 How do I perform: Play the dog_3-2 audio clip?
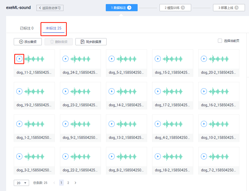19,156
